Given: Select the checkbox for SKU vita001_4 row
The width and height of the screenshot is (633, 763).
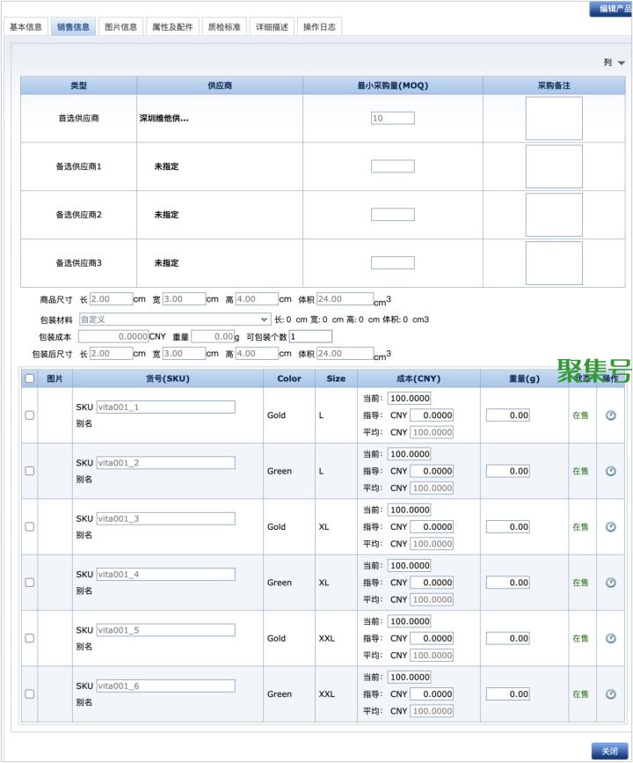Looking at the screenshot, I should pyautogui.click(x=29, y=583).
